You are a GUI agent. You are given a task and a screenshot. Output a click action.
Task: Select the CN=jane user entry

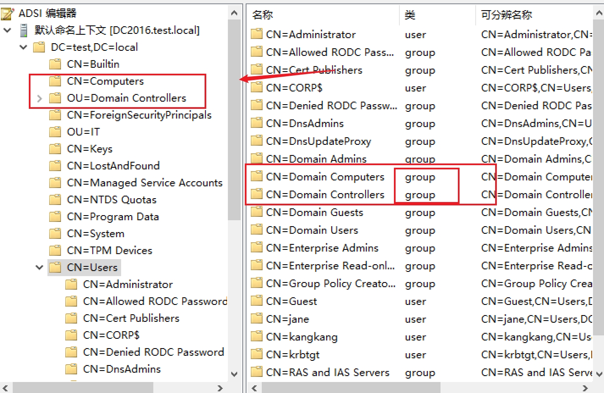coord(288,319)
